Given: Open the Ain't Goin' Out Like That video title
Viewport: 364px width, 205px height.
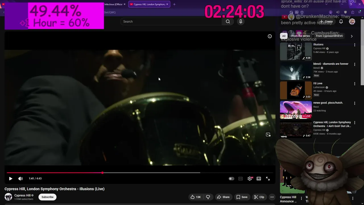Looking at the screenshot, I should pos(332,124).
